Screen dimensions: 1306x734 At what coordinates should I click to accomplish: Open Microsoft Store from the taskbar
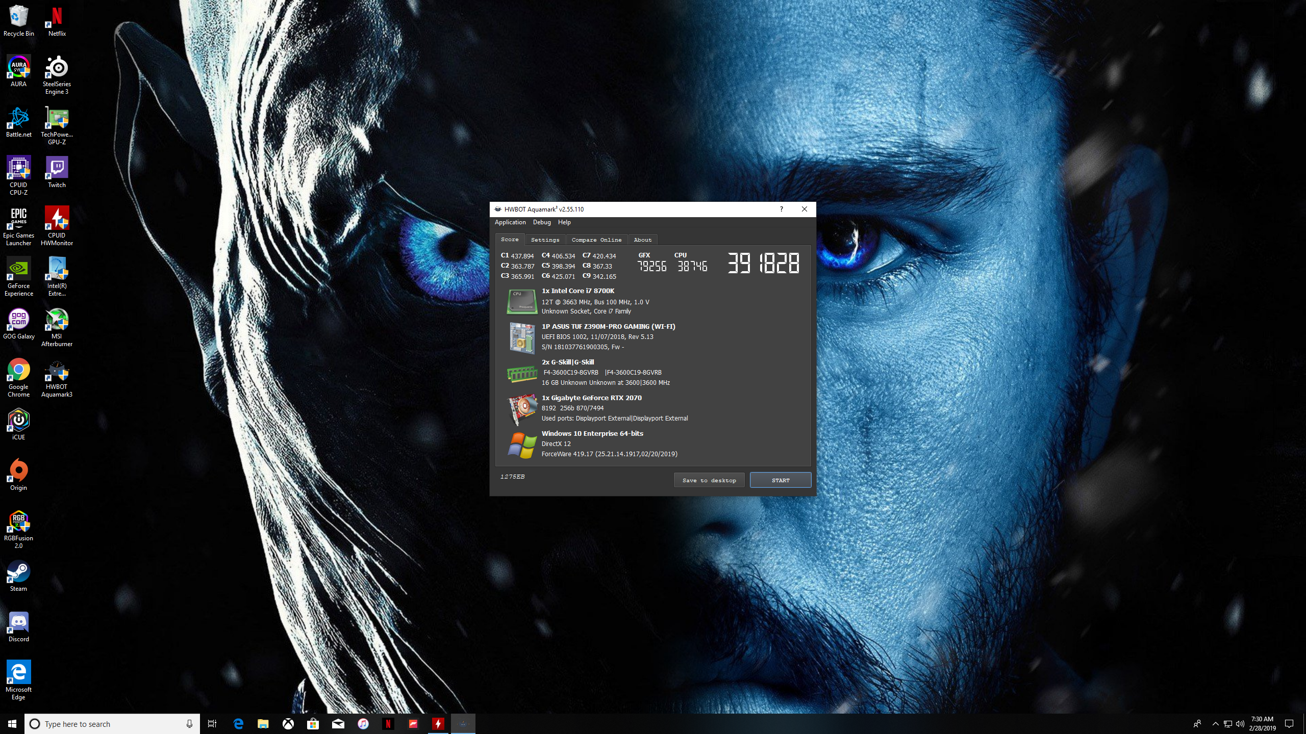(x=313, y=724)
